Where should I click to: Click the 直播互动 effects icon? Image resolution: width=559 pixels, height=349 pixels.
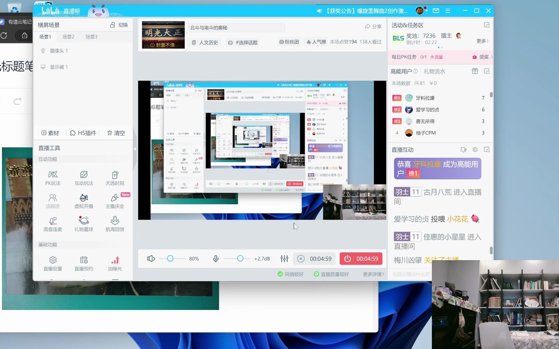463,150
